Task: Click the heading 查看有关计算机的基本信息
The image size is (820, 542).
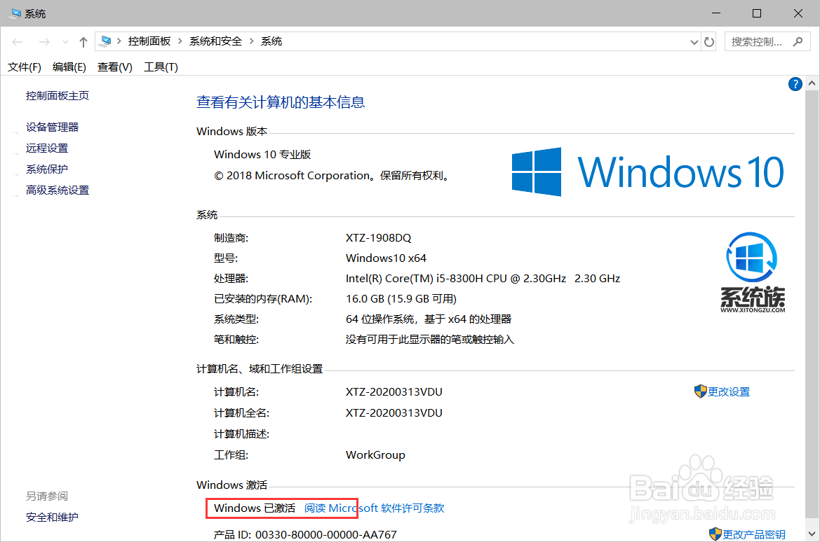Action: point(281,102)
